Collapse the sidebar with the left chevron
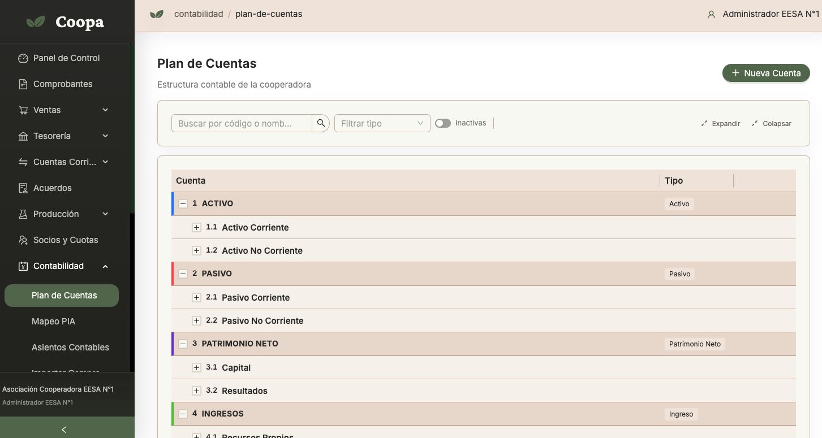822x438 pixels. click(x=64, y=430)
